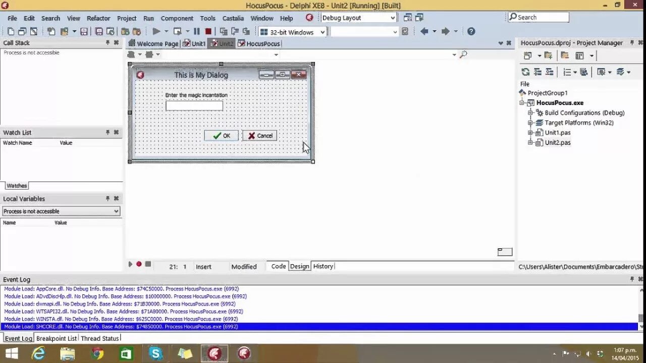Click the Save Desktop layout icon
This screenshot has height=363, width=646.
(x=408, y=18)
